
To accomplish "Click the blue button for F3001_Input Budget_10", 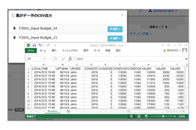I will tap(115, 29).
